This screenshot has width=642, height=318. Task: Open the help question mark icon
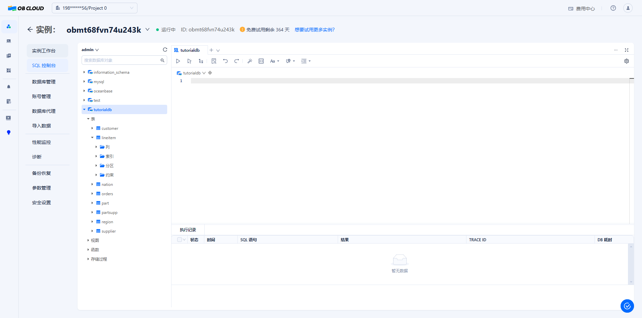[x=613, y=8]
